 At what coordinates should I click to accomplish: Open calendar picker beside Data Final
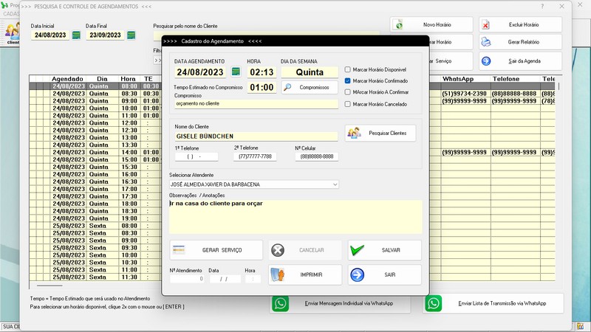[x=131, y=35]
